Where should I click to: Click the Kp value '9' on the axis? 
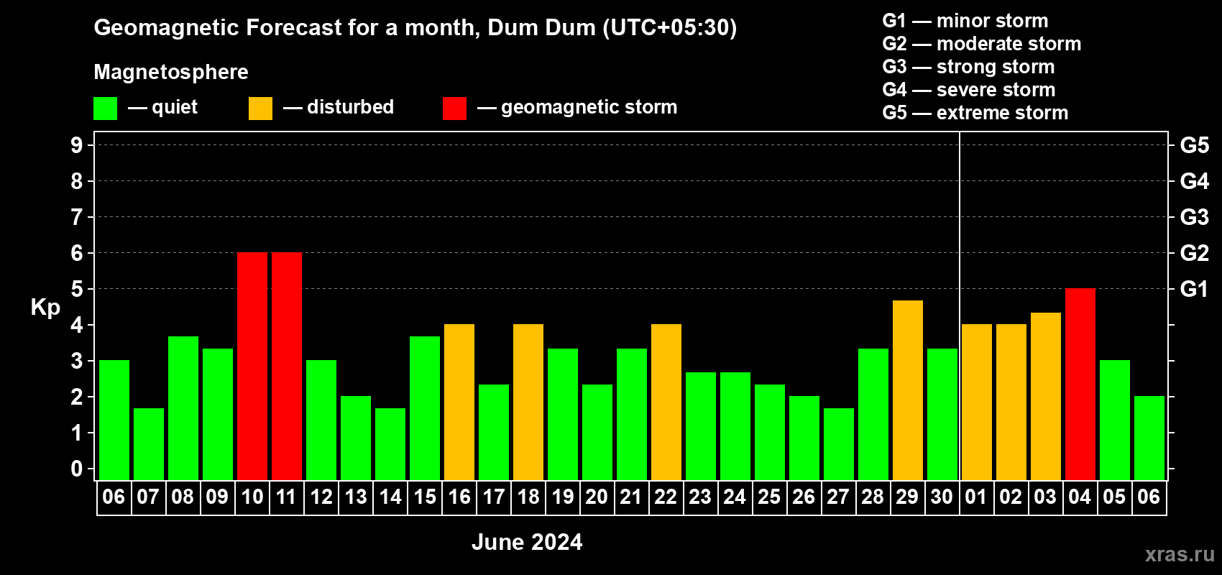click(77, 145)
